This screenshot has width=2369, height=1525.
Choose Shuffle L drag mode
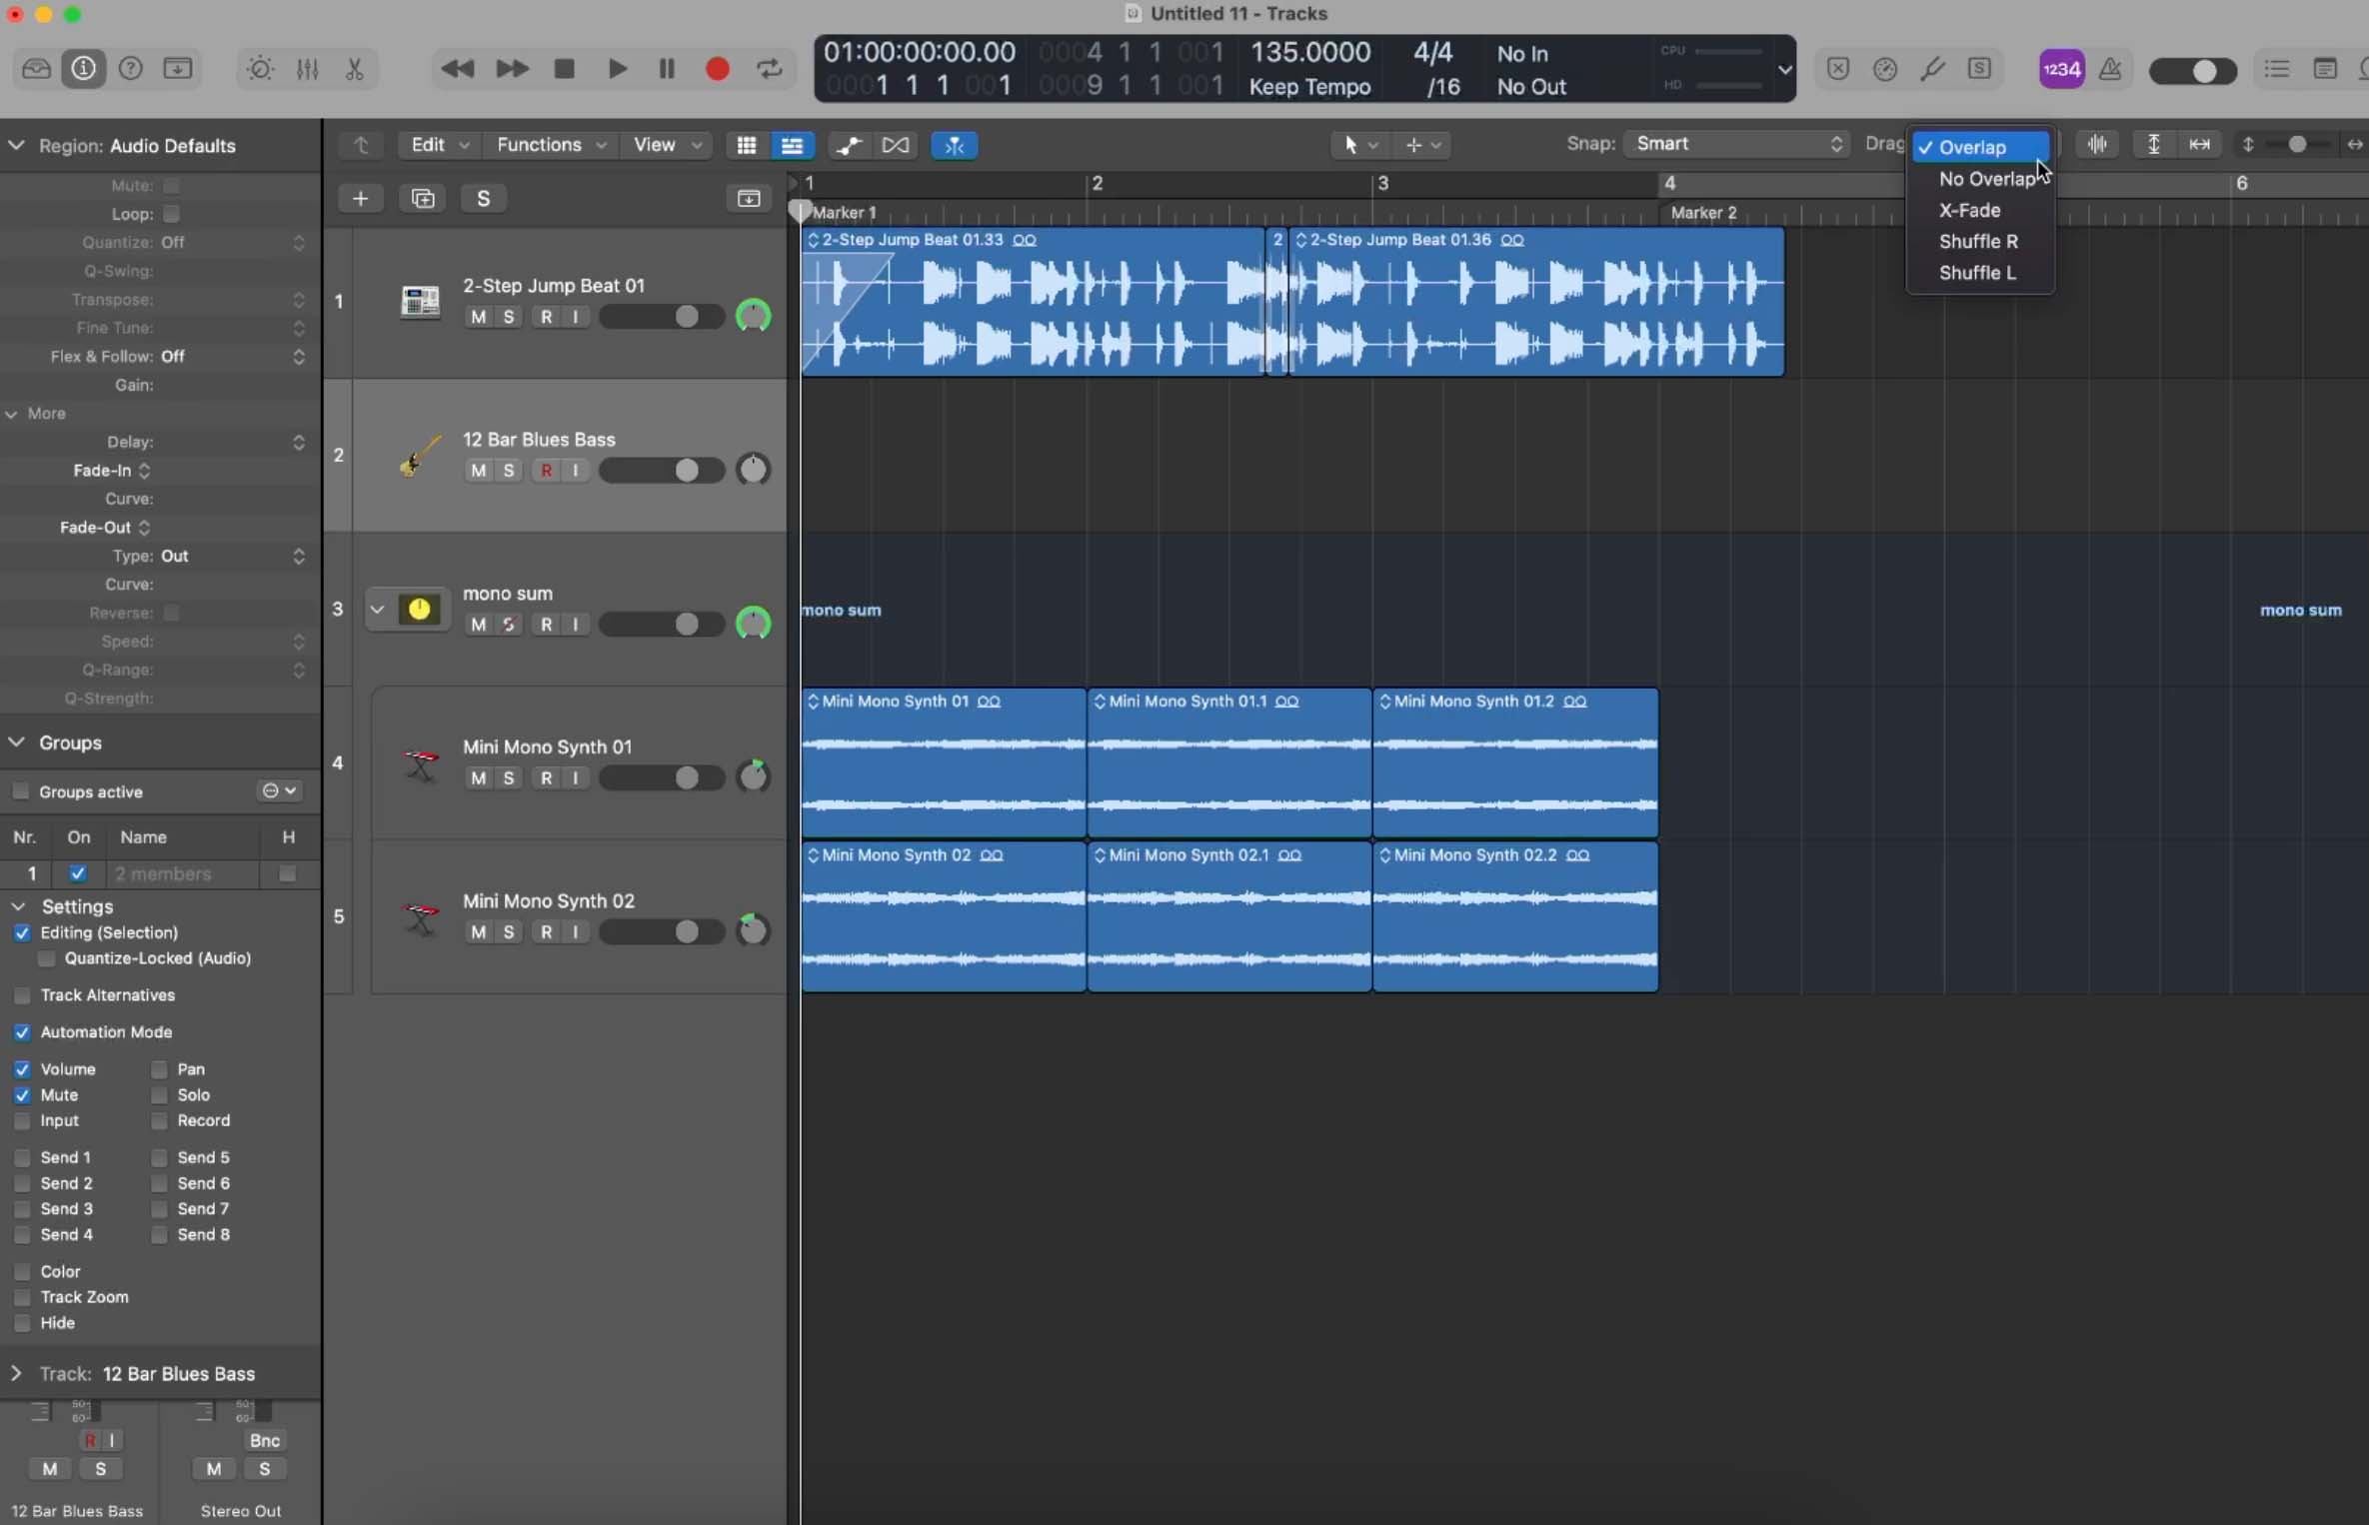1981,272
